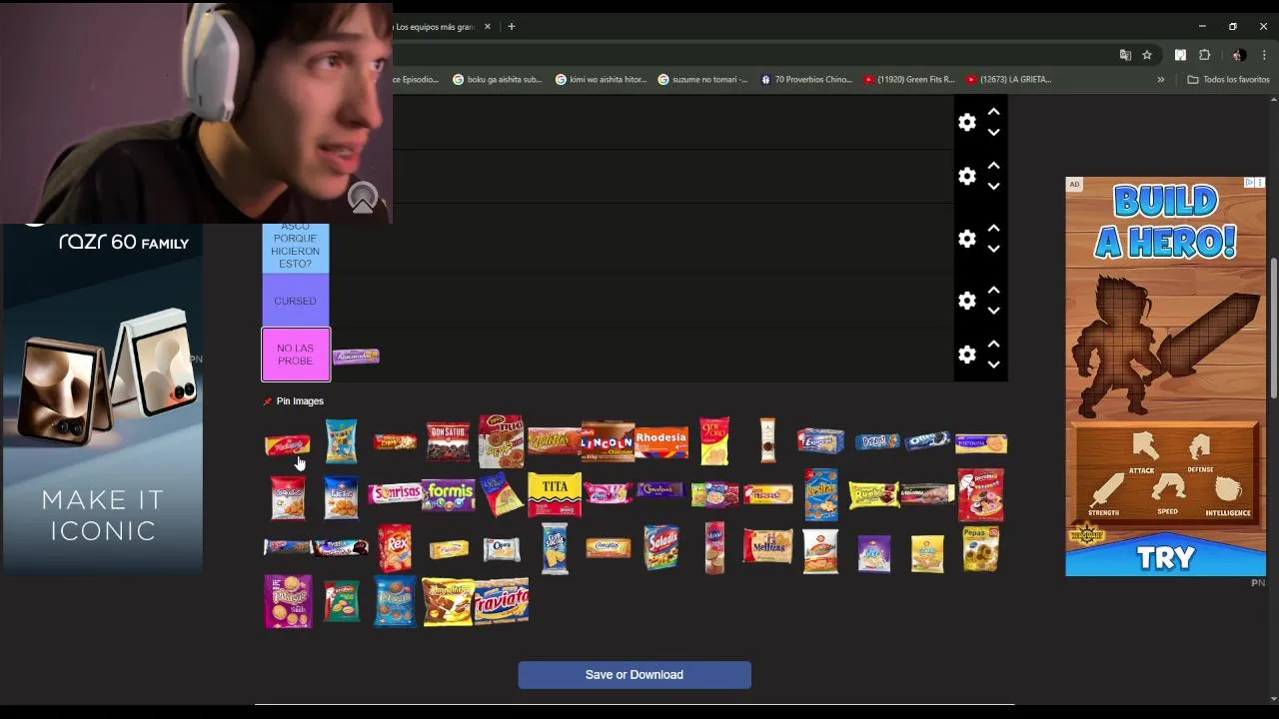Screen dimensions: 1279x719
Task: Open bookmark boku ga aishita sub...
Action: [498, 80]
